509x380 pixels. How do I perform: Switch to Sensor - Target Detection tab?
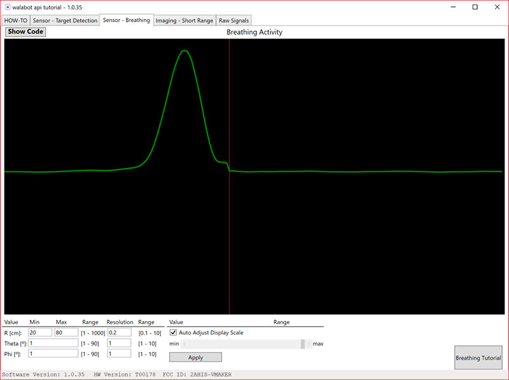[65, 20]
